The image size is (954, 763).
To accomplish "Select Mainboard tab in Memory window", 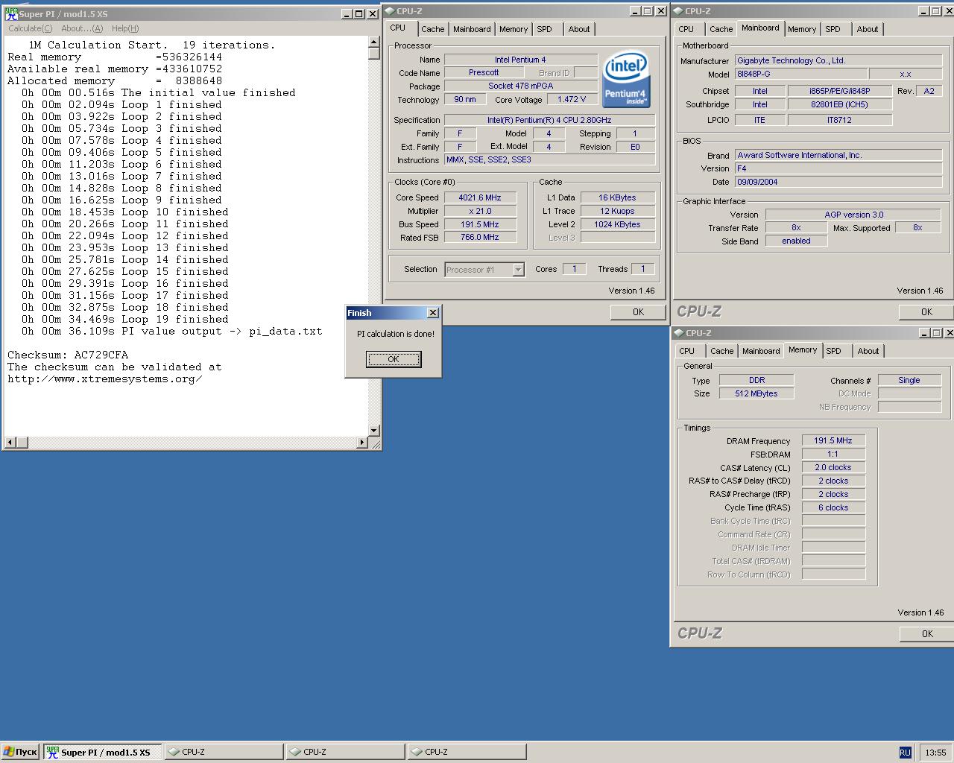I will [761, 351].
